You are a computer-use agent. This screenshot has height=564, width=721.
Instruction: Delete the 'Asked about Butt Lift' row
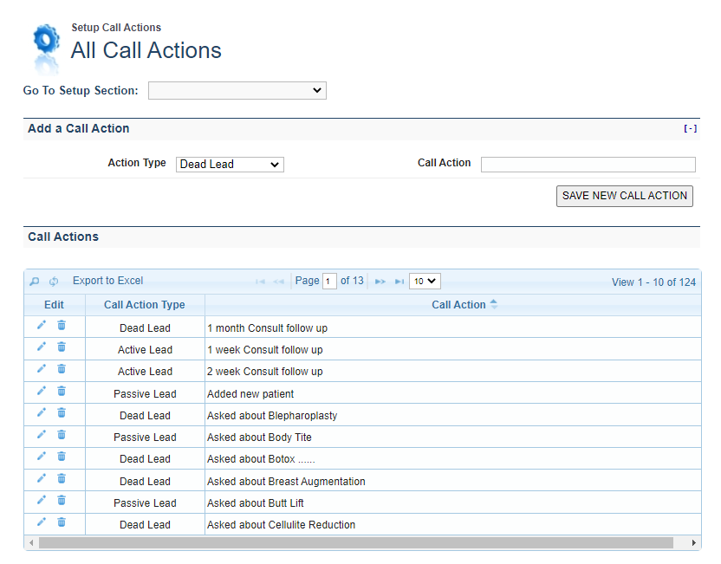tap(62, 500)
